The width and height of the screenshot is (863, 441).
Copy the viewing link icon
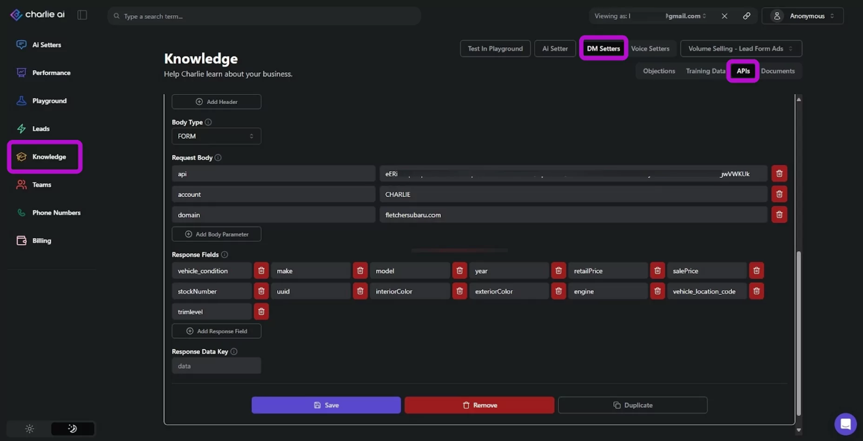pyautogui.click(x=746, y=16)
